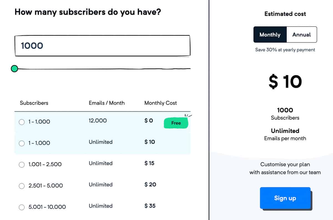Pick the 2,501–5,000 subscribers radio option

click(22, 186)
